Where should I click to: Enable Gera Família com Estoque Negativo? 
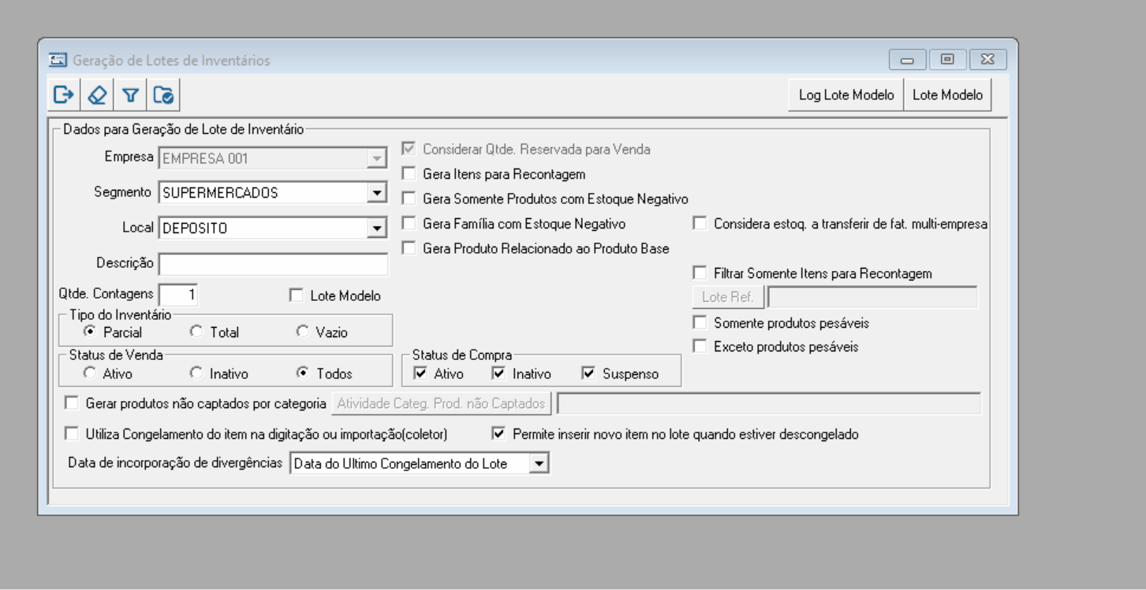(x=408, y=224)
